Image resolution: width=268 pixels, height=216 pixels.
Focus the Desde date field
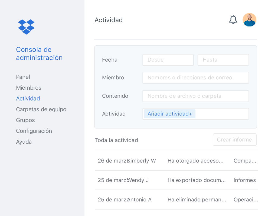(168, 60)
